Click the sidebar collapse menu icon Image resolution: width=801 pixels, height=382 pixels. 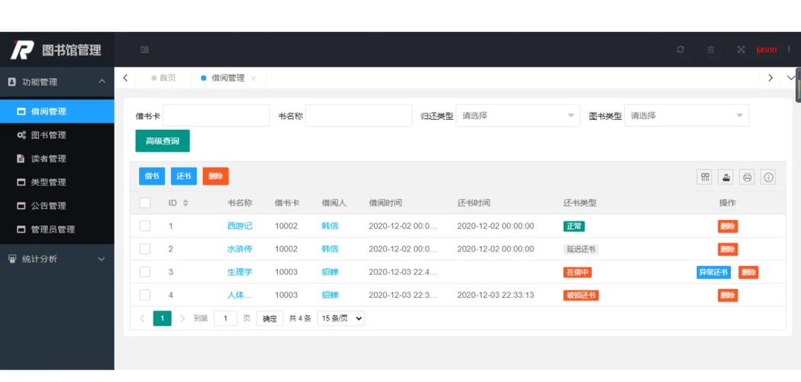pos(144,50)
